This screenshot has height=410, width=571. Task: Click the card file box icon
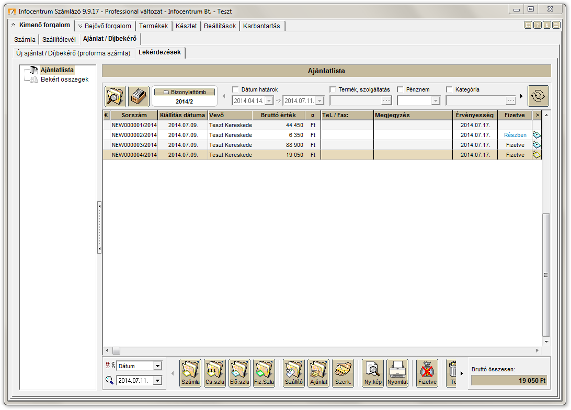click(139, 97)
